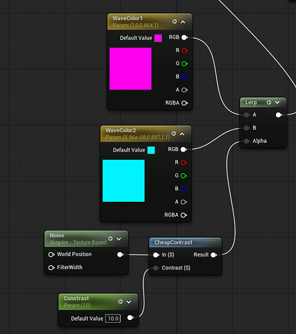The width and height of the screenshot is (296, 334).
Task: Click the Constrast Default Value 10.0 field
Action: pos(113,319)
